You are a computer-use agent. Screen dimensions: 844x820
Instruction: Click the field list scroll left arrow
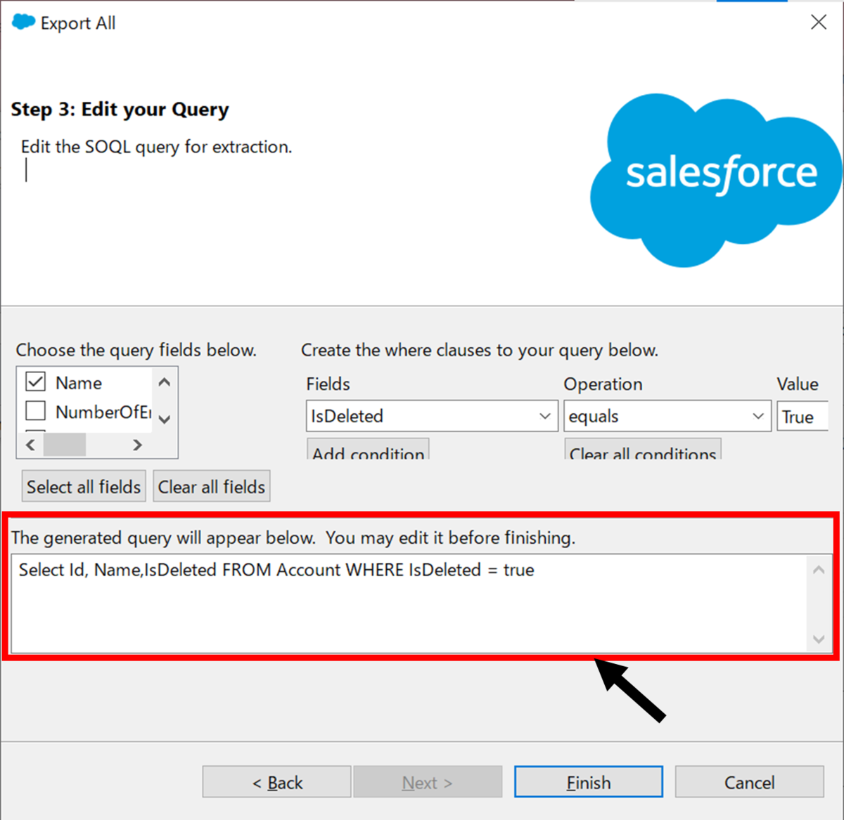click(30, 445)
